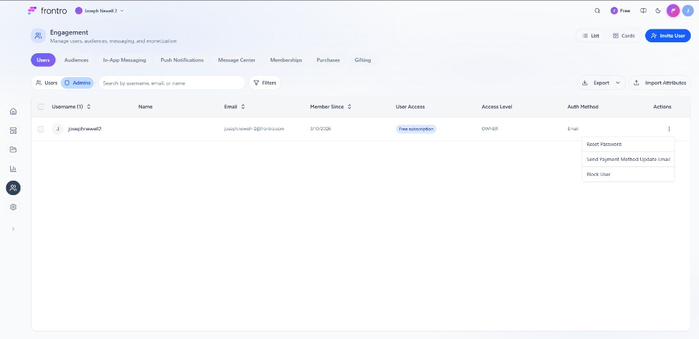Click the joseph.newell-2@frontro.com email
This screenshot has height=339, width=699.
(x=254, y=129)
